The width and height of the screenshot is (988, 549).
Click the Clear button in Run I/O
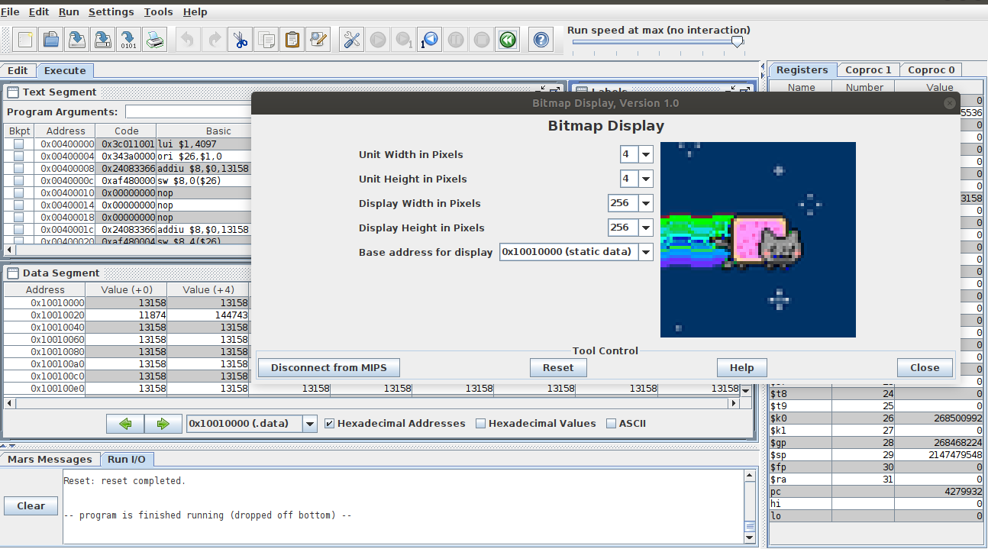tap(31, 505)
